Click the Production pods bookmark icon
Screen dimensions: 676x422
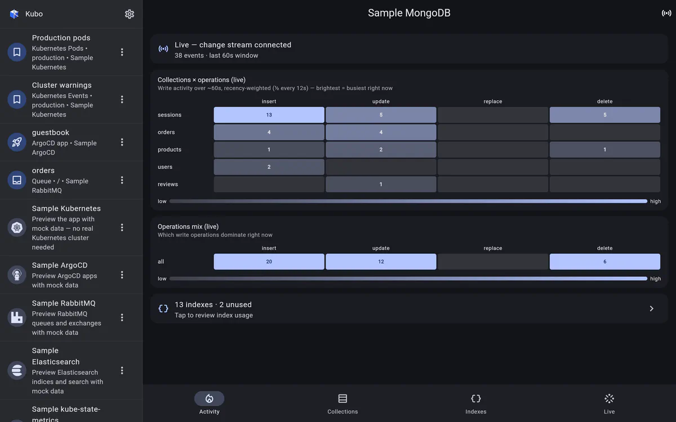17,52
